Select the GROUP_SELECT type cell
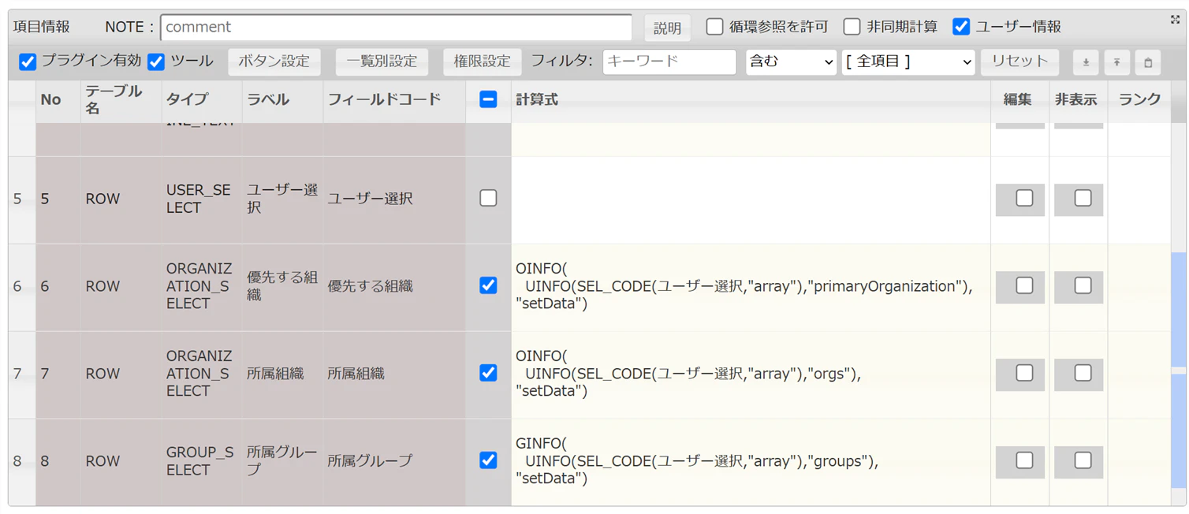 pos(201,462)
